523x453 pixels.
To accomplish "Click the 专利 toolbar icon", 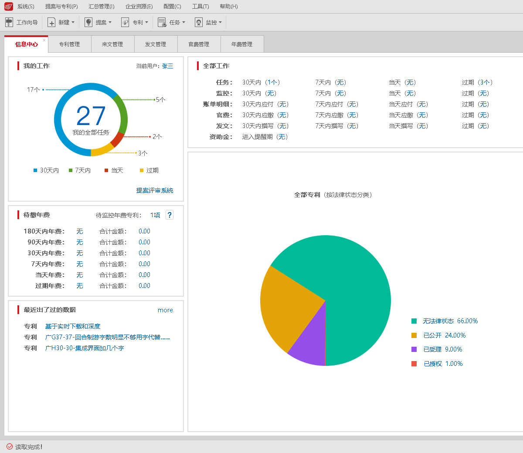I will [125, 22].
